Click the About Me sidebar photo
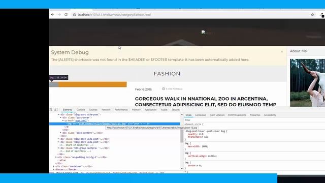This screenshot has height=183, width=325. 307,83
